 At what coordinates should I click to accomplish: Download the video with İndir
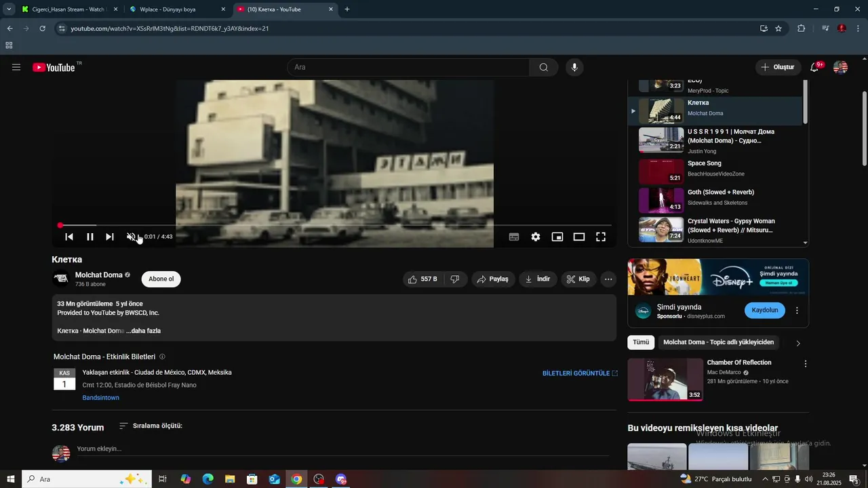(538, 279)
